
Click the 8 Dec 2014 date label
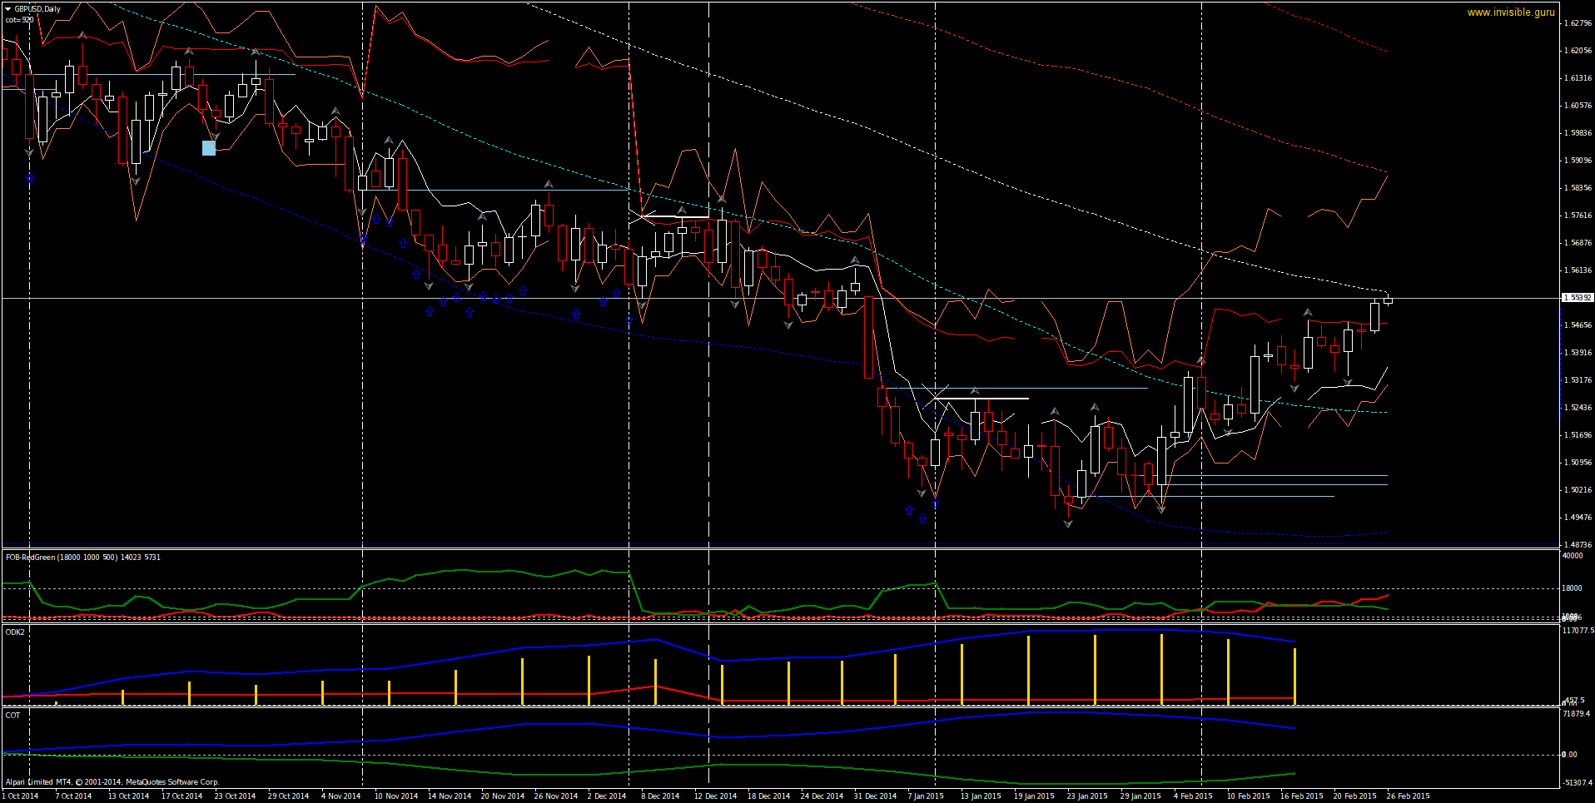click(x=660, y=796)
